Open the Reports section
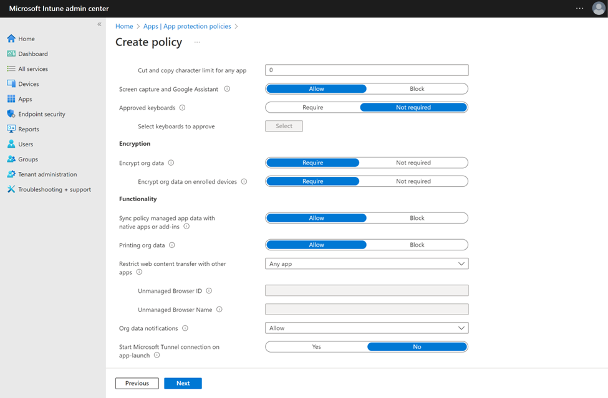 (x=29, y=129)
